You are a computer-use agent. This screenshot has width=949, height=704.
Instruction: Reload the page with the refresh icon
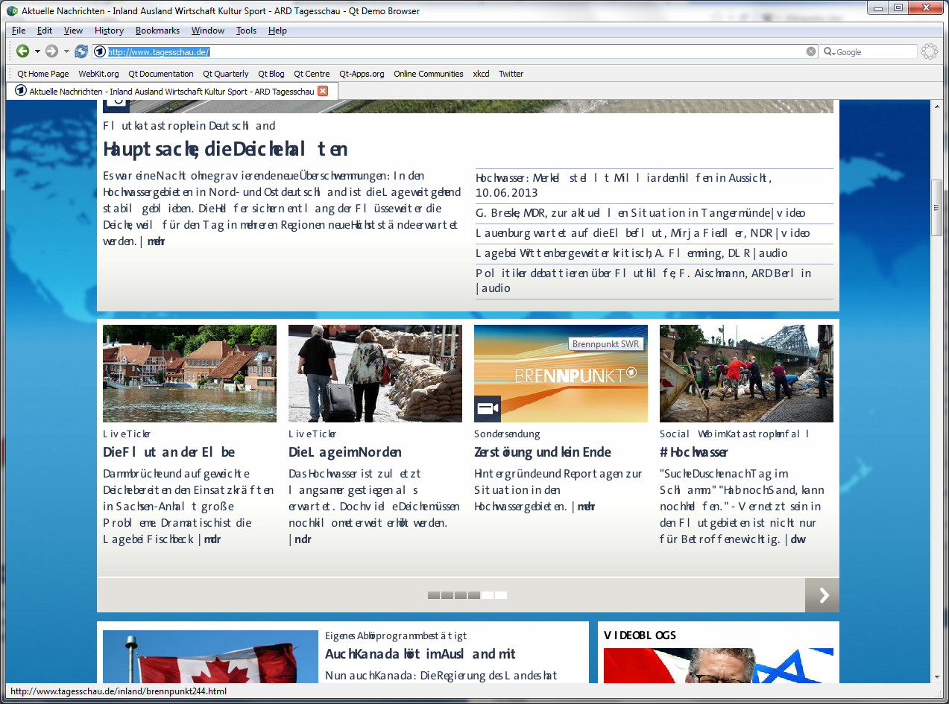[81, 51]
